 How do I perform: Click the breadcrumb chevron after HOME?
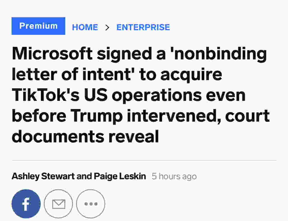tap(107, 27)
